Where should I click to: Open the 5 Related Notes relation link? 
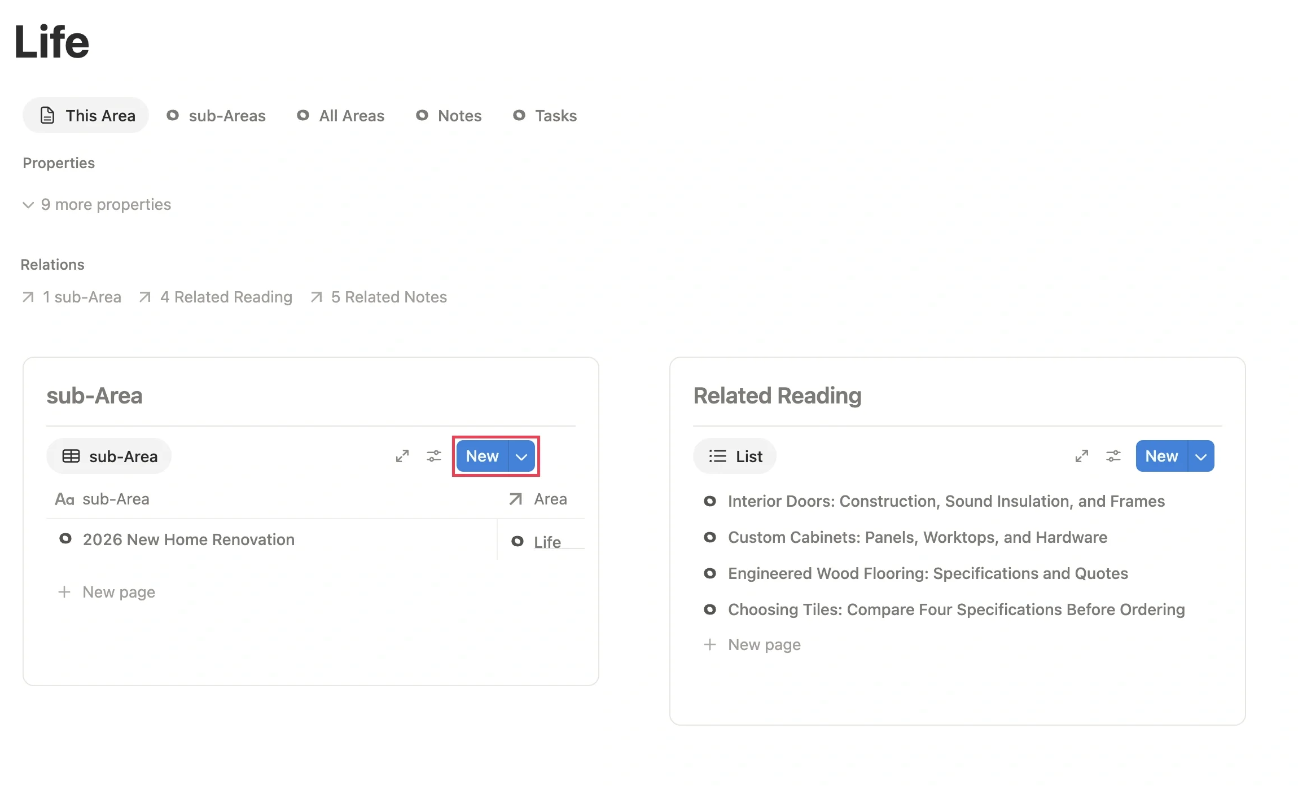[379, 297]
